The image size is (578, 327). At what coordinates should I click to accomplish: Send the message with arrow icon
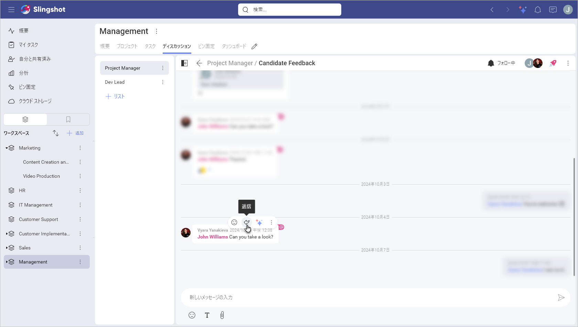click(x=561, y=297)
